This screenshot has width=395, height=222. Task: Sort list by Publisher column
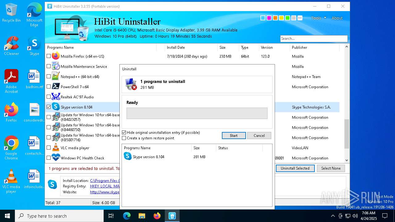(314, 47)
